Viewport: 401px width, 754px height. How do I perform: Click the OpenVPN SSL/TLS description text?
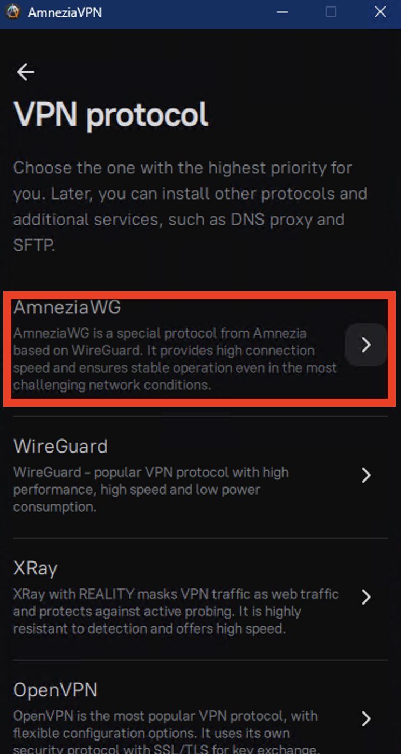click(x=165, y=733)
